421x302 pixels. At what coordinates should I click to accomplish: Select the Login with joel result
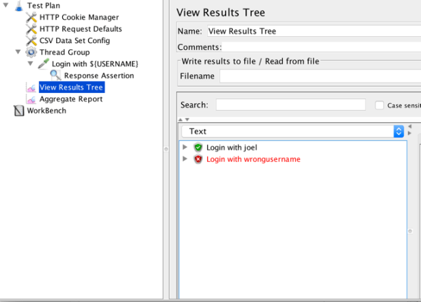[x=232, y=148]
